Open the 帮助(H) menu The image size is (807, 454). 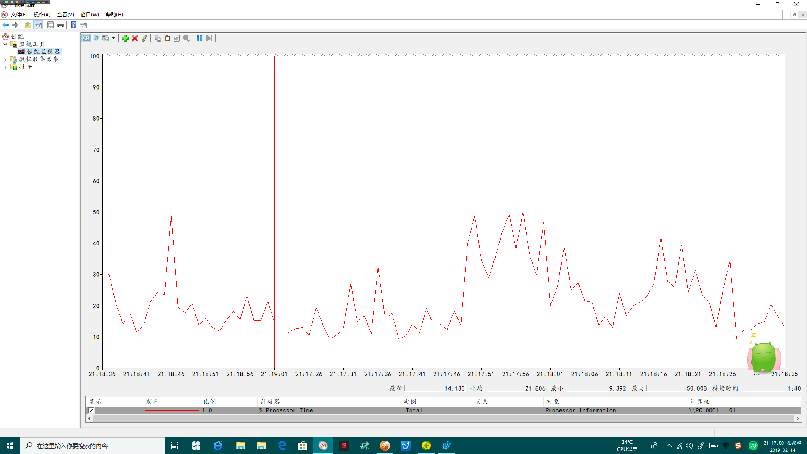point(114,15)
